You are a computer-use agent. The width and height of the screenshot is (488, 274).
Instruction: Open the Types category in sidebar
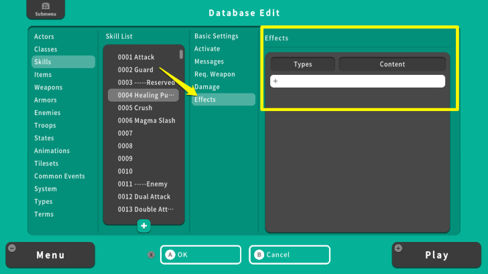(44, 202)
